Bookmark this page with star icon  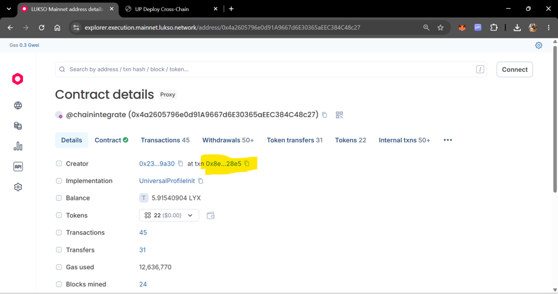tap(440, 27)
